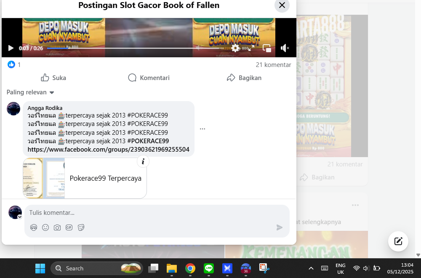Open the Wi-Fi network tray icon

[356, 268]
